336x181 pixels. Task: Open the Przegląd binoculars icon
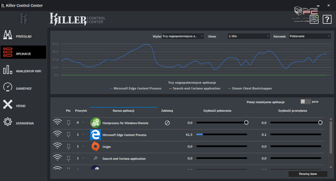tap(8, 35)
